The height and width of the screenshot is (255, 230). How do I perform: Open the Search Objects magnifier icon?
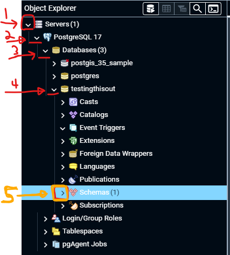tap(197, 9)
